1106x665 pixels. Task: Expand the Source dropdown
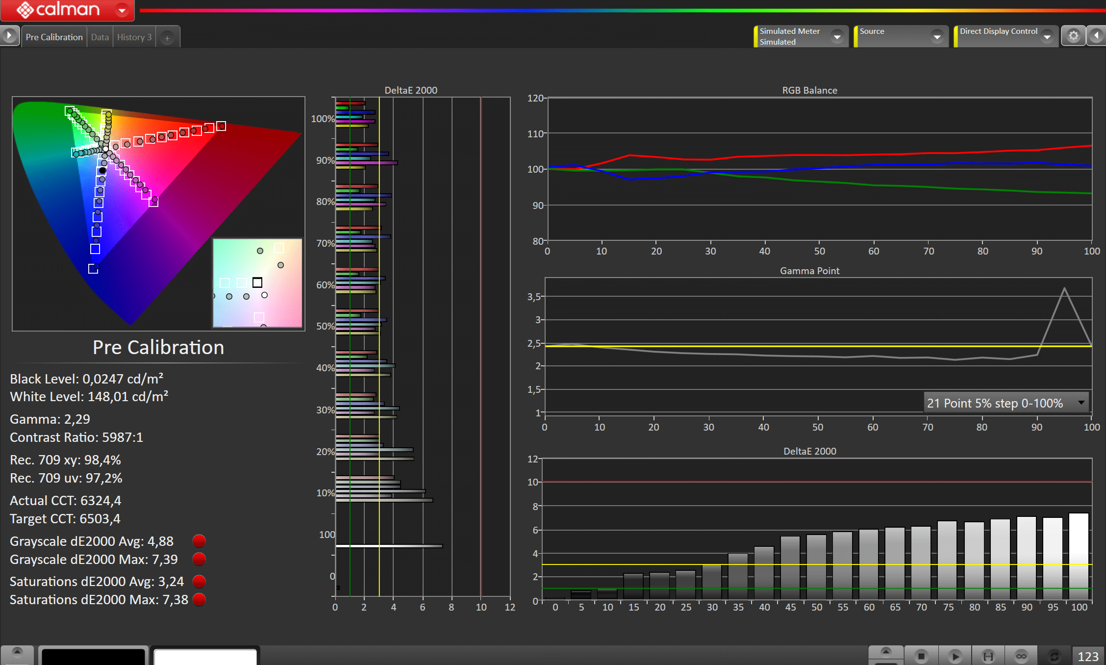pos(937,37)
